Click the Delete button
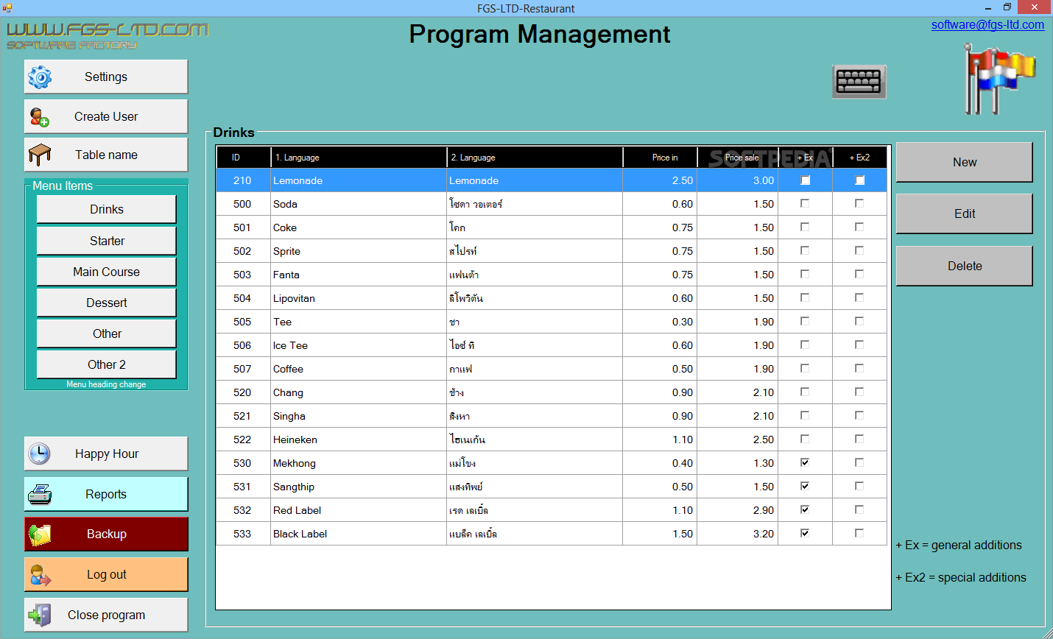This screenshot has width=1053, height=639. (x=965, y=266)
